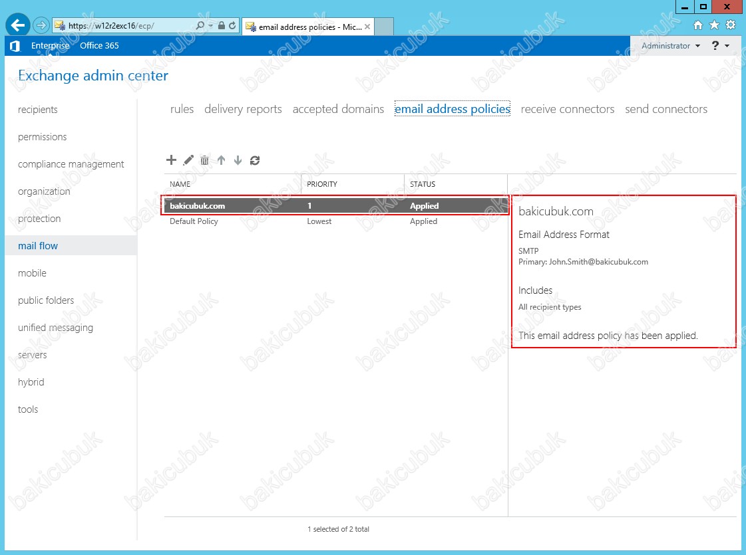The height and width of the screenshot is (555, 746).
Task: Select the bakicubuk.com policy row
Action: pos(336,206)
